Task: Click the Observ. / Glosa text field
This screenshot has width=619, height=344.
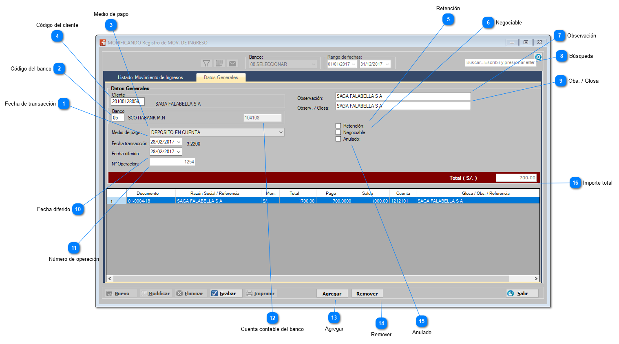Action: (x=403, y=106)
